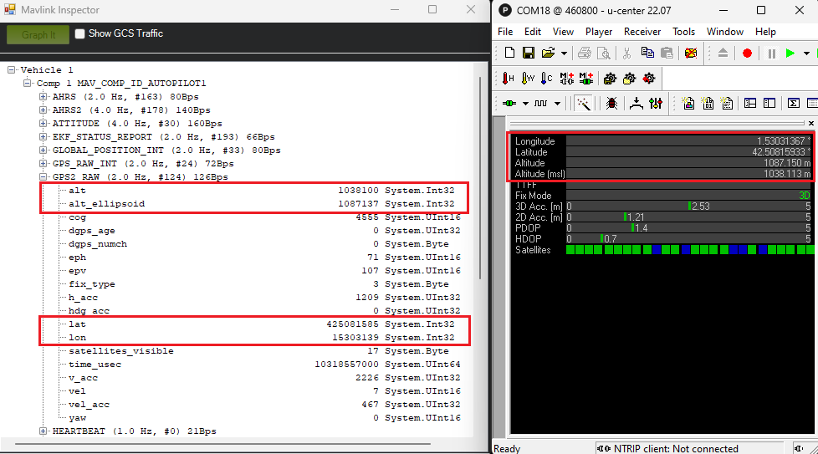Image resolution: width=818 pixels, height=454 pixels.
Task: Open the Tools menu
Action: point(683,31)
